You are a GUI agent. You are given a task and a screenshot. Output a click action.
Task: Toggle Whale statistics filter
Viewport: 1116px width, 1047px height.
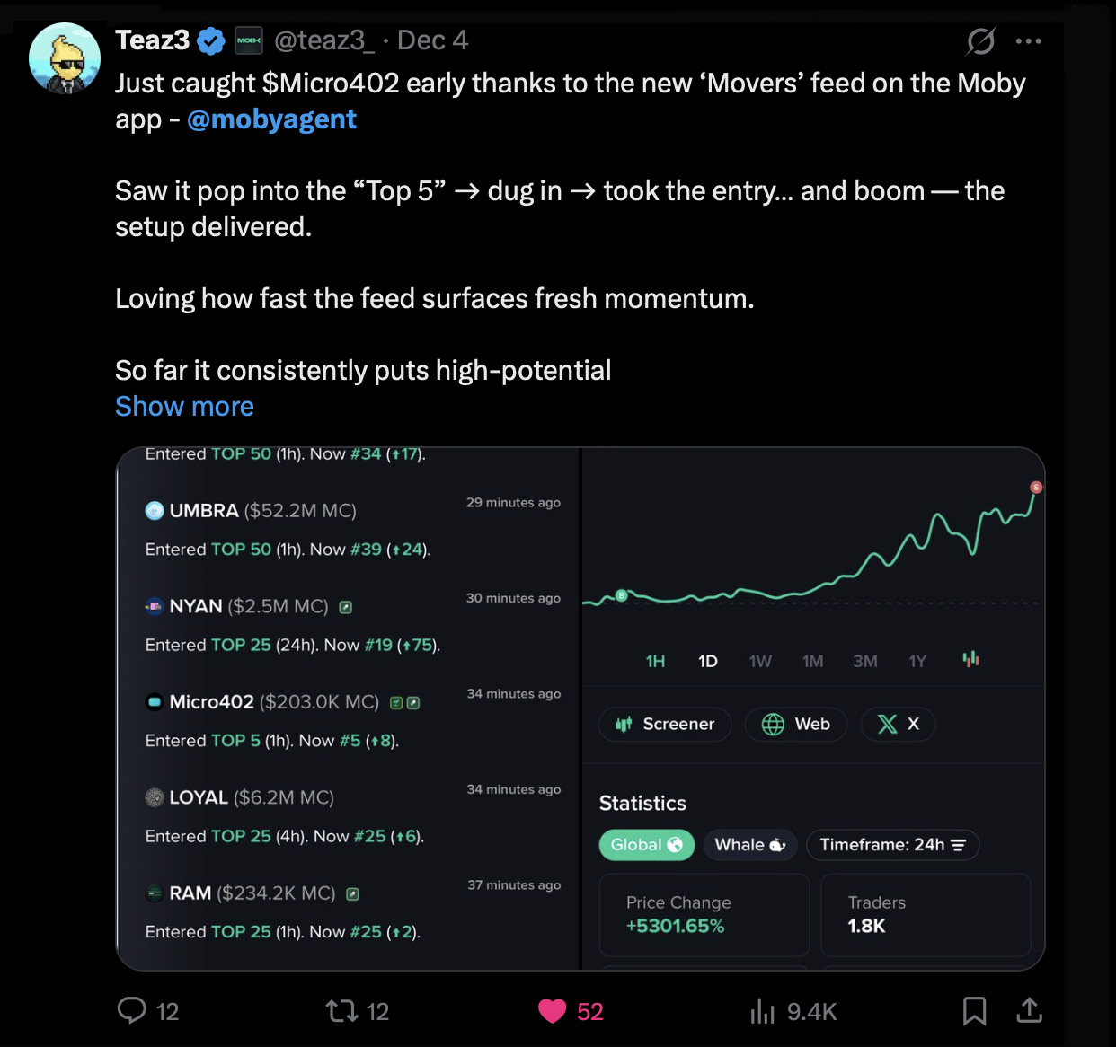749,845
